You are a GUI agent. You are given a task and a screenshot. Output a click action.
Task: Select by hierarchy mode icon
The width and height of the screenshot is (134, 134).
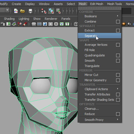point(44,11)
